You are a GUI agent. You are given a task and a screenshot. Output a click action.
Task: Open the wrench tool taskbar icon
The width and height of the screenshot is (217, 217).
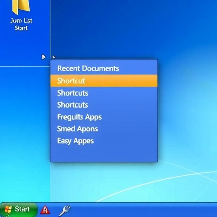coord(65,210)
